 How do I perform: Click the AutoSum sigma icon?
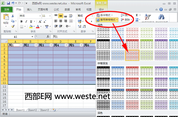tap(137, 15)
